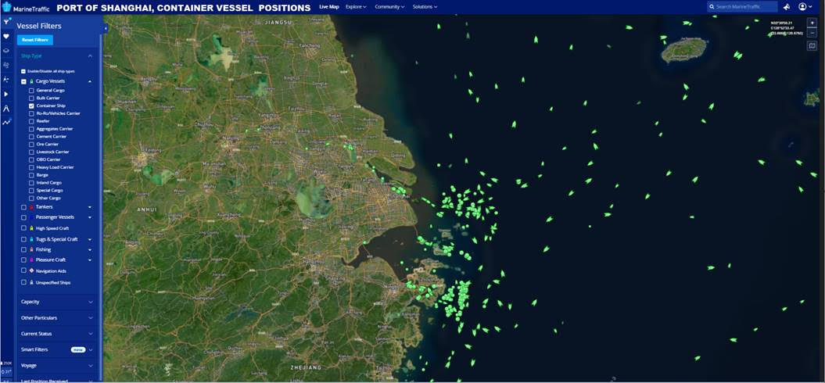Click the play icon in left sidebar
The width and height of the screenshot is (825, 383).
tap(6, 94)
